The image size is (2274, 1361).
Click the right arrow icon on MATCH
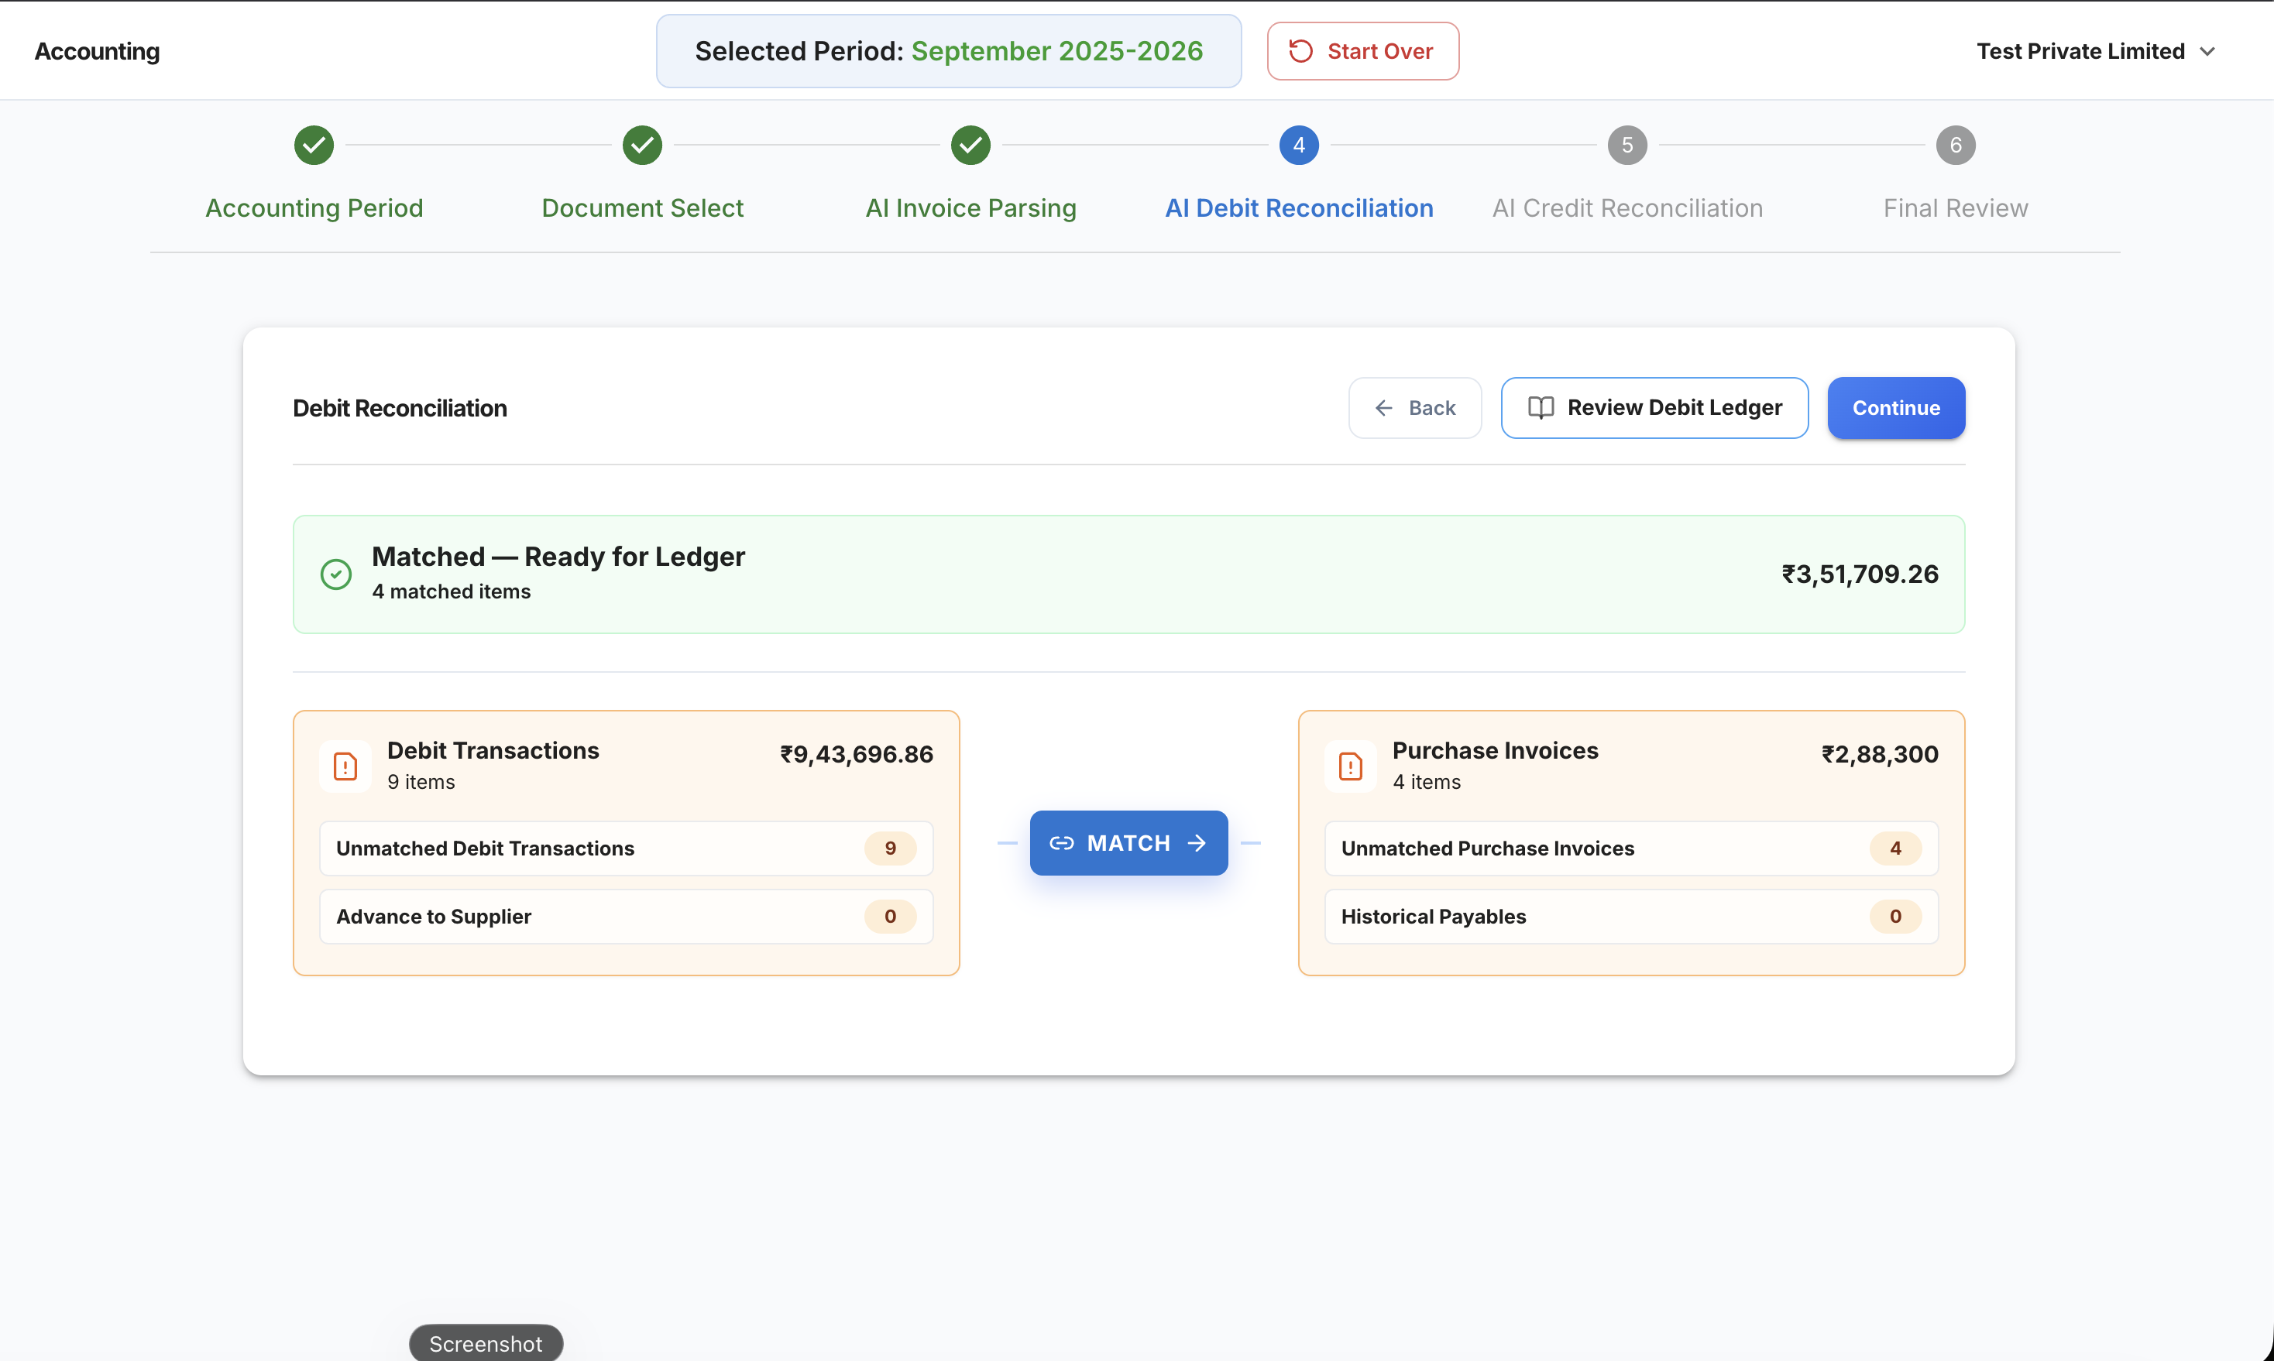click(x=1196, y=843)
